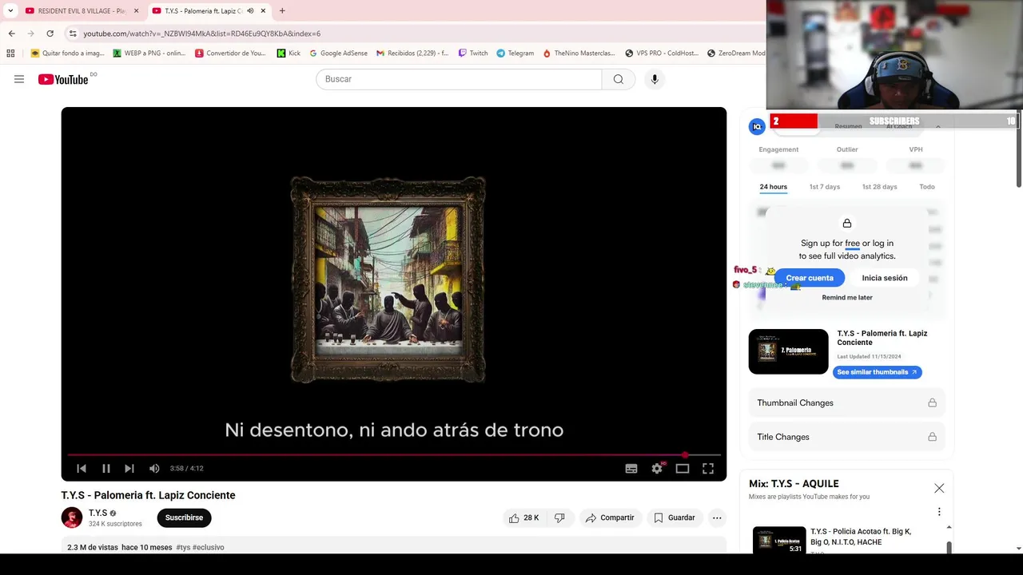
Task: Click the Crear cuenta button
Action: pyautogui.click(x=810, y=278)
